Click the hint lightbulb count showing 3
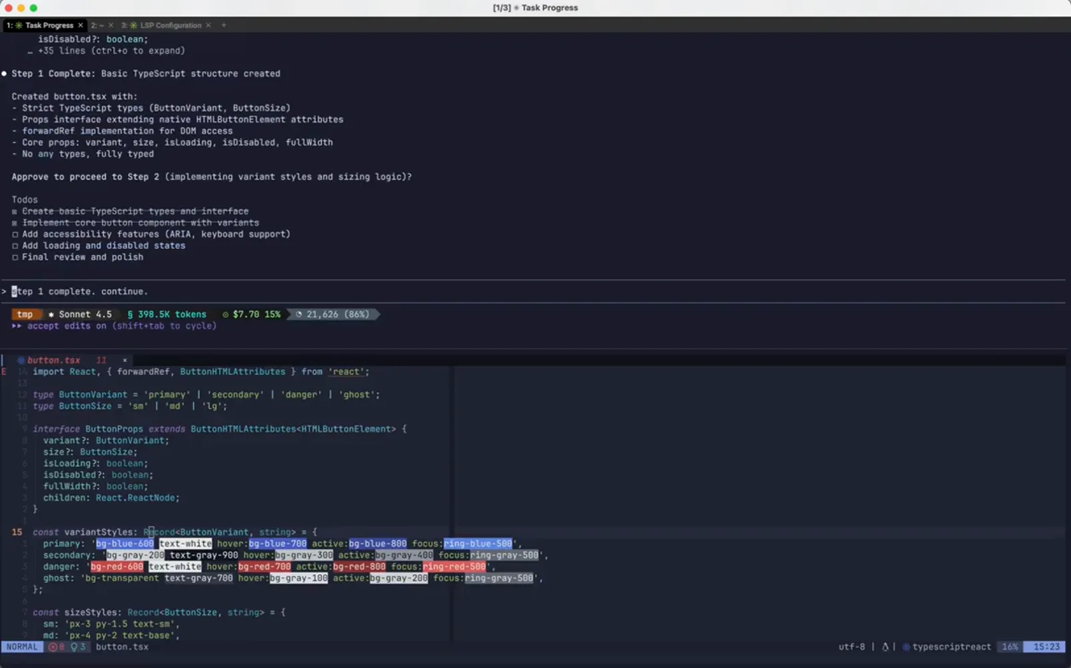Screen dimensions: 1071x668 (78, 647)
